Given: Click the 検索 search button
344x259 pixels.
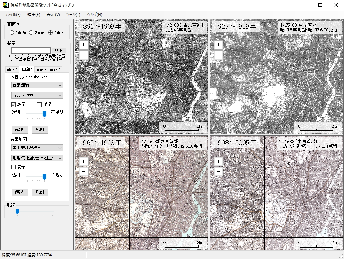Looking at the screenshot, I should pyautogui.click(x=59, y=50).
